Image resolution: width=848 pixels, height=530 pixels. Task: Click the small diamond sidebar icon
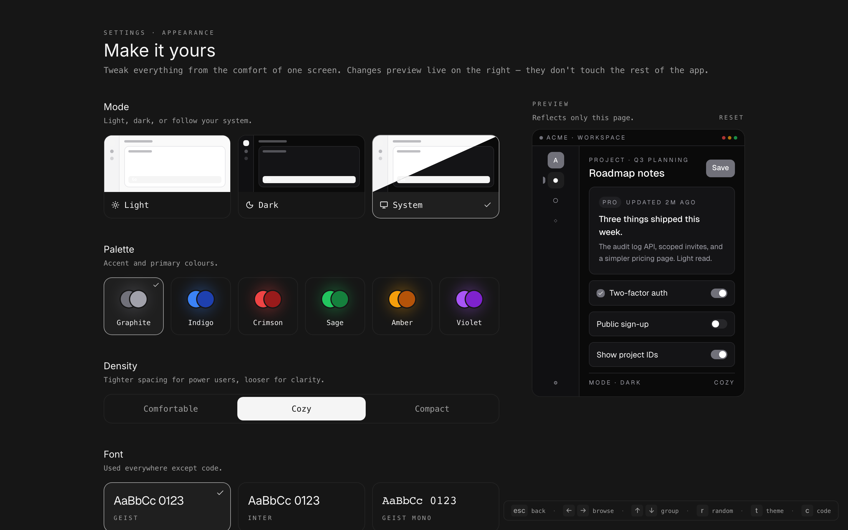(x=555, y=221)
